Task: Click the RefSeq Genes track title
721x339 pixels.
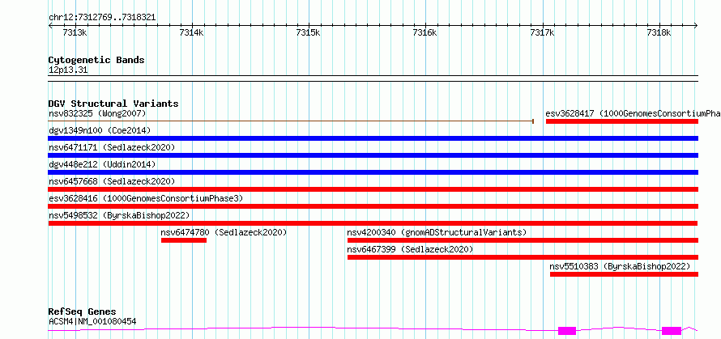Action: click(83, 312)
